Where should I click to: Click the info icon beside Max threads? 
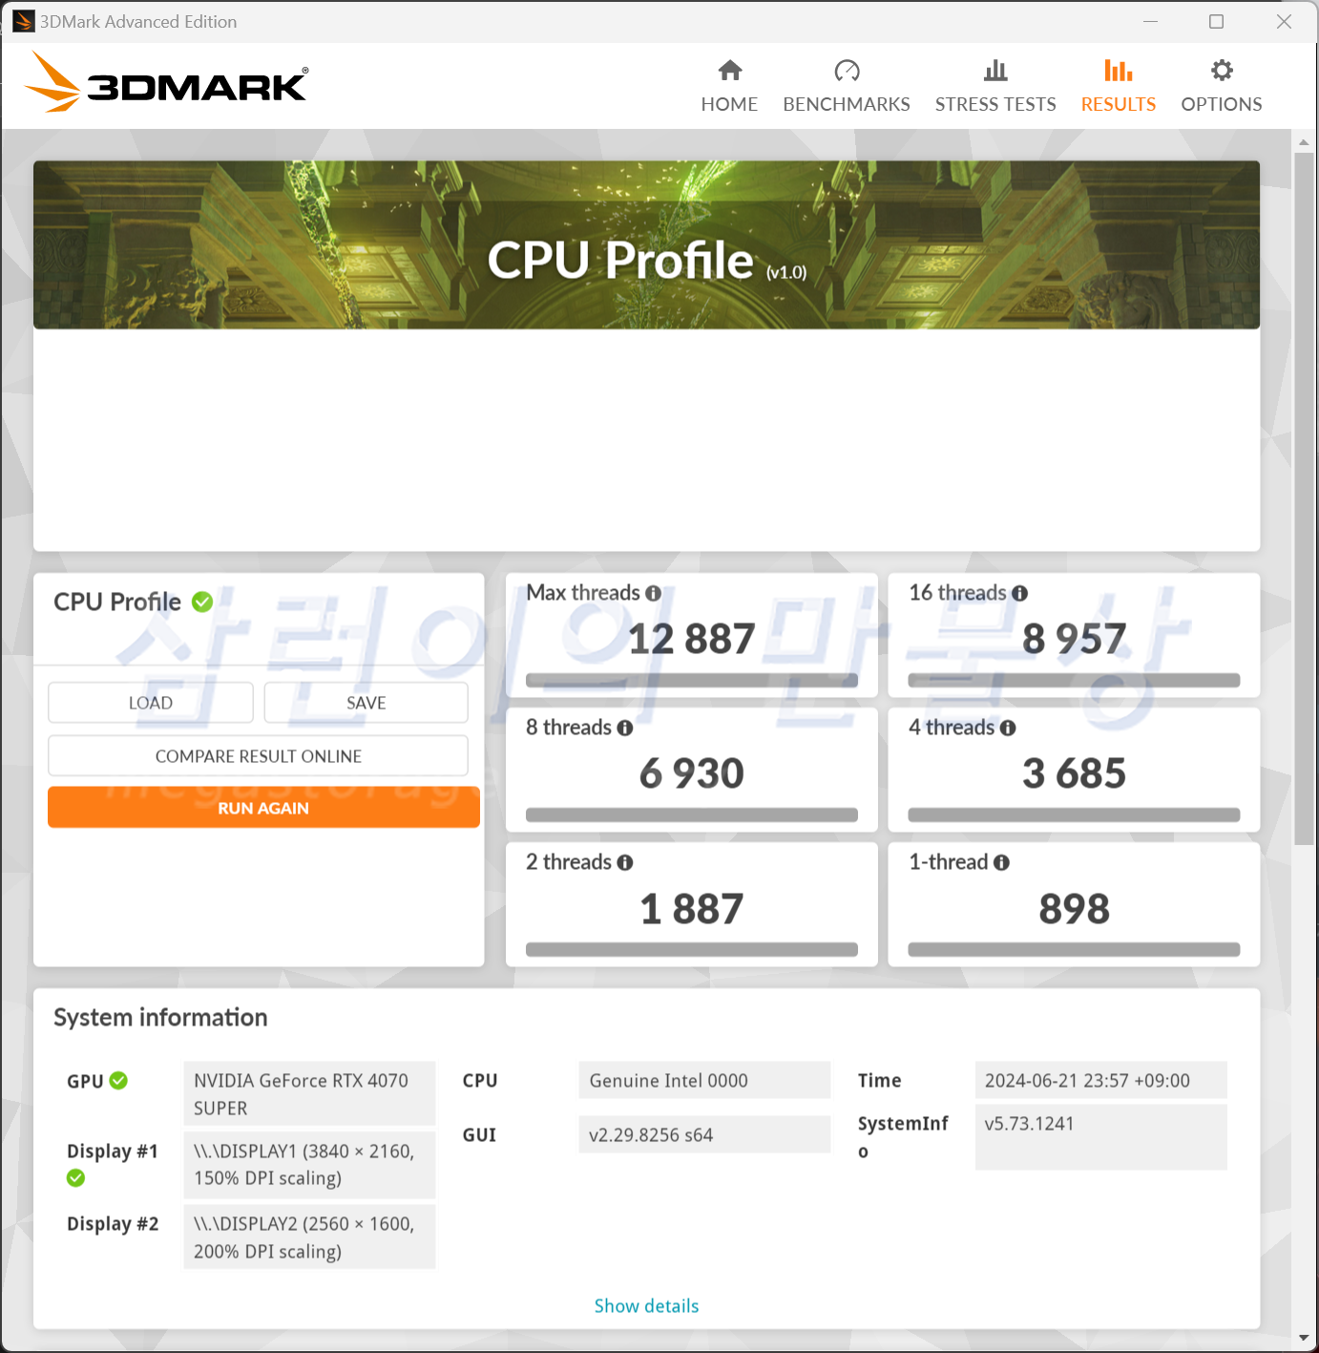pos(653,593)
